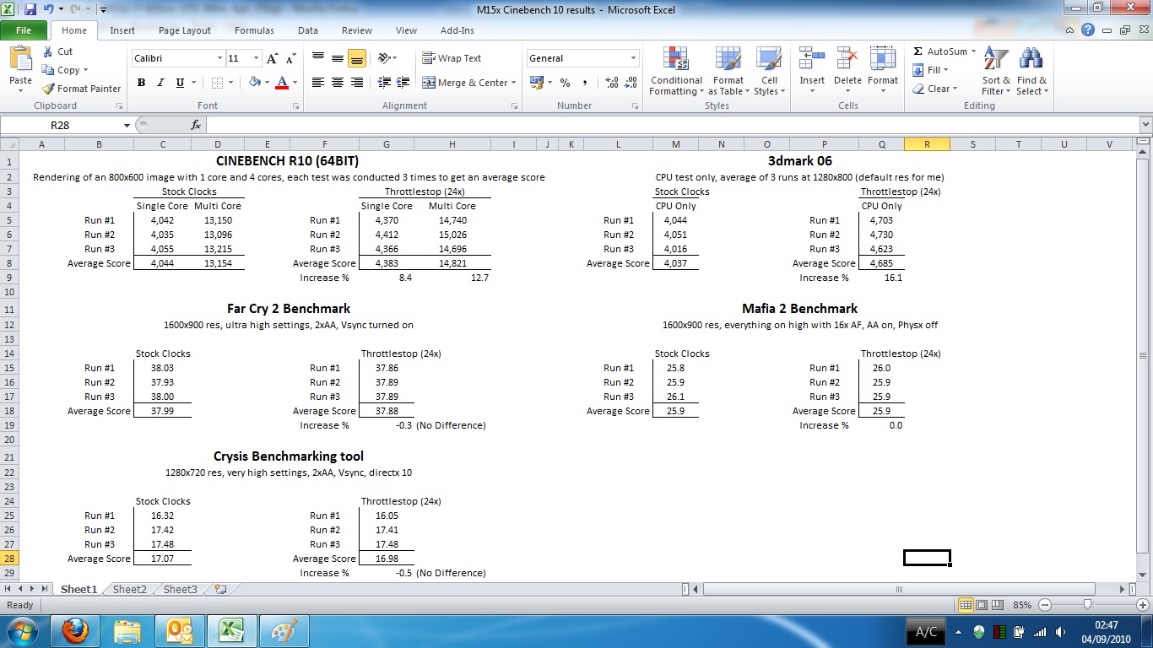Click the R28 Name Box
Image resolution: width=1153 pixels, height=648 pixels.
[x=61, y=125]
